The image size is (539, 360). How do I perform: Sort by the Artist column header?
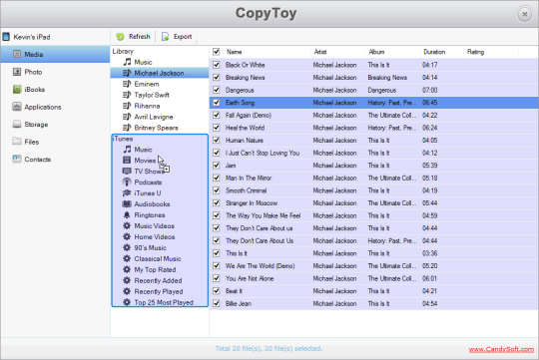coord(338,52)
